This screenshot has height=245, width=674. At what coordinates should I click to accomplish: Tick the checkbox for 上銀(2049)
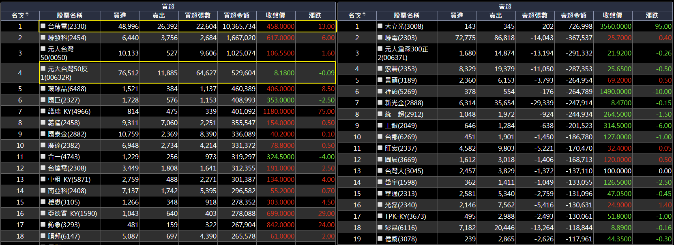click(x=380, y=125)
